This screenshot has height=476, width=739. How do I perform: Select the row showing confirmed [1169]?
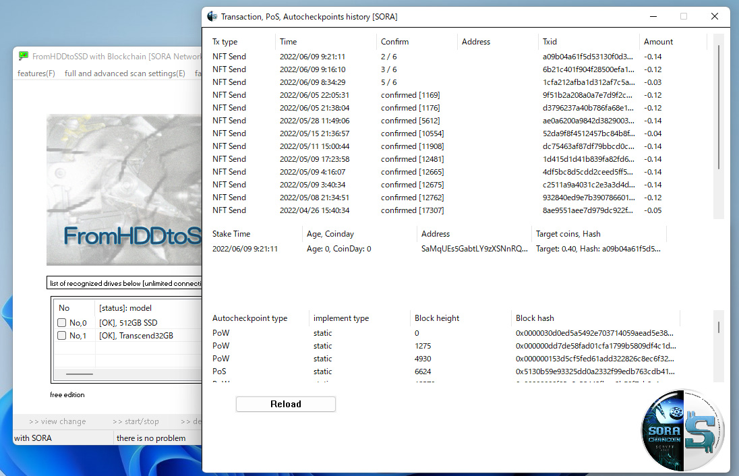(458, 95)
